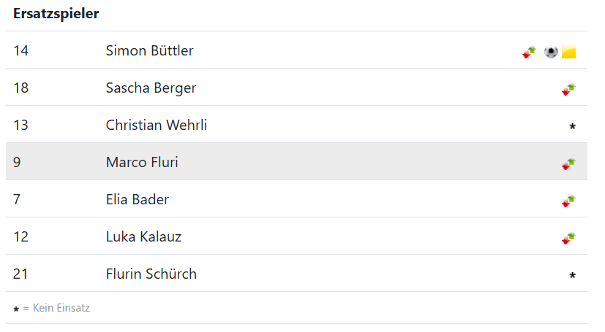Screen dimensions: 605x332
Task: Click the 'Kein Einsatz' legend text
Action: [x=61, y=308]
